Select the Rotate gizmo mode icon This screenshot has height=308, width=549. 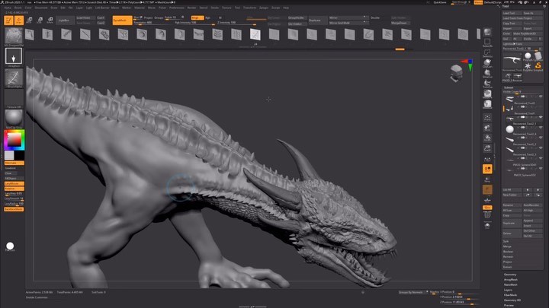(50, 21)
